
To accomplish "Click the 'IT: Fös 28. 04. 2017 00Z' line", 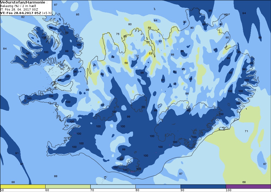I will pyautogui.click(x=19, y=9).
